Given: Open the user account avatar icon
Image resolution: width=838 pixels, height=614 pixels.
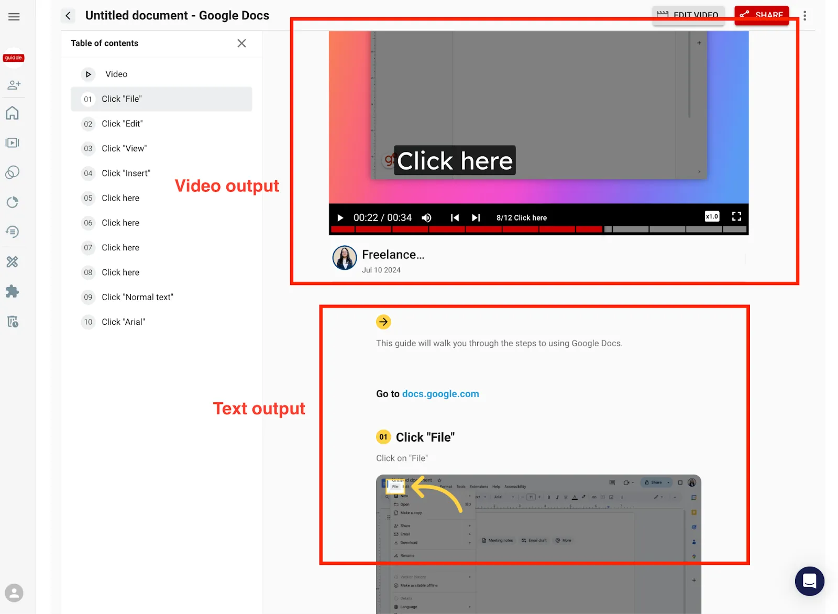Looking at the screenshot, I should coord(14,593).
